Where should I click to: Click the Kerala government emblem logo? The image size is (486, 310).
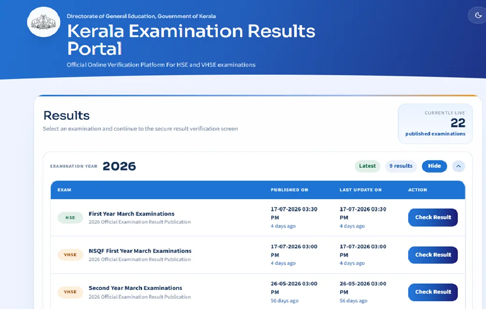(44, 22)
